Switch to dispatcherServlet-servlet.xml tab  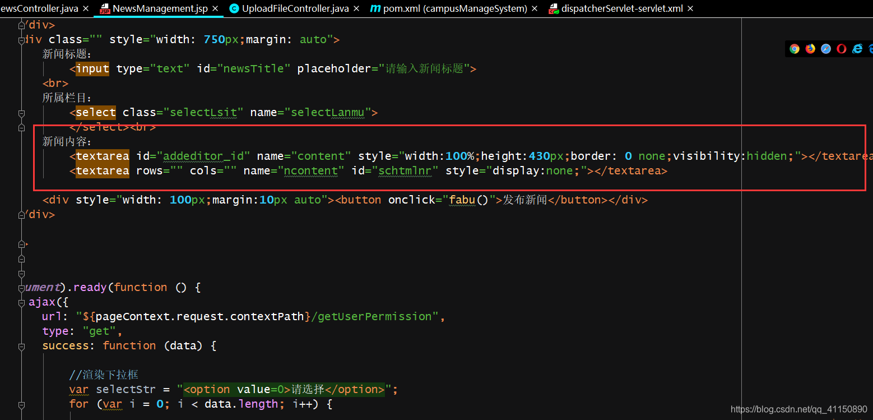click(x=622, y=8)
